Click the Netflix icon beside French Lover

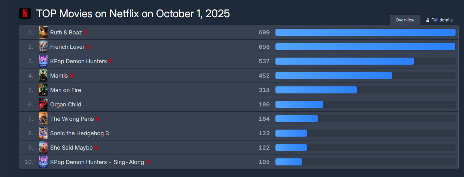88,47
